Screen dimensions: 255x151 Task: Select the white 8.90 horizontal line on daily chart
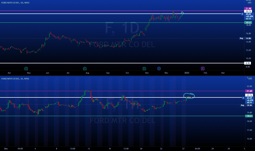click(x=122, y=63)
